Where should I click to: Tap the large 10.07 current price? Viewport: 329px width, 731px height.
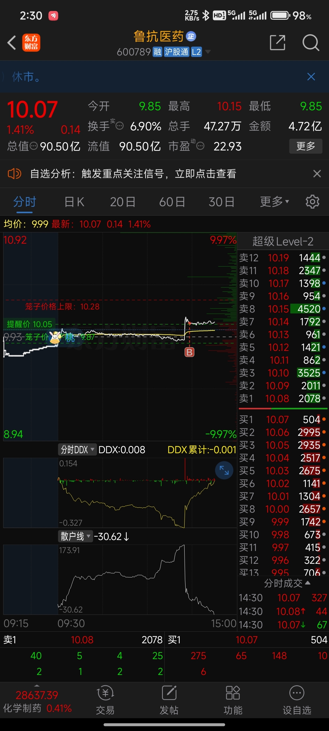point(32,110)
